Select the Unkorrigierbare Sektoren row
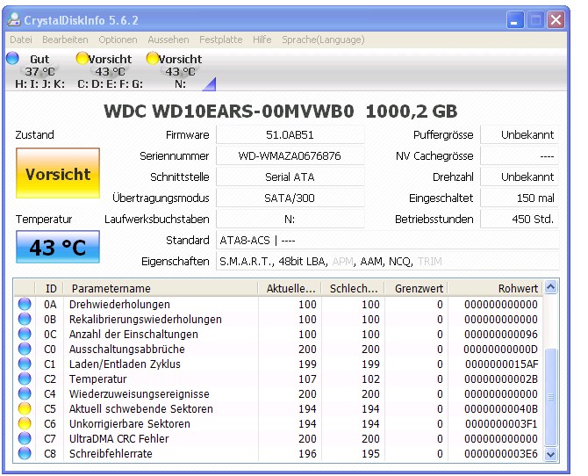The height and width of the screenshot is (476, 588). [x=278, y=423]
